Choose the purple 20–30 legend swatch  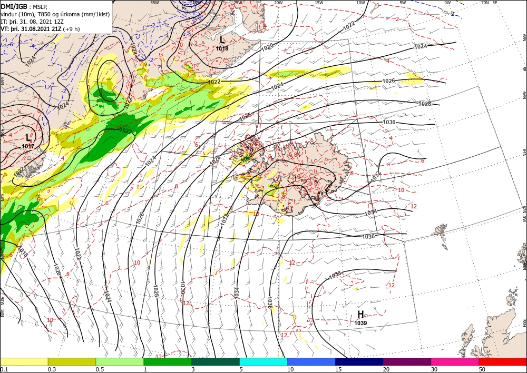407,361
